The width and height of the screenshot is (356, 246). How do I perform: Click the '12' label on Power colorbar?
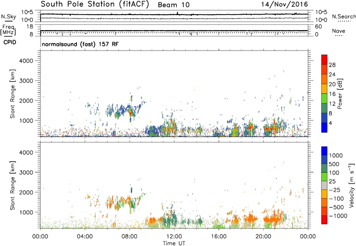pyautogui.click(x=332, y=104)
